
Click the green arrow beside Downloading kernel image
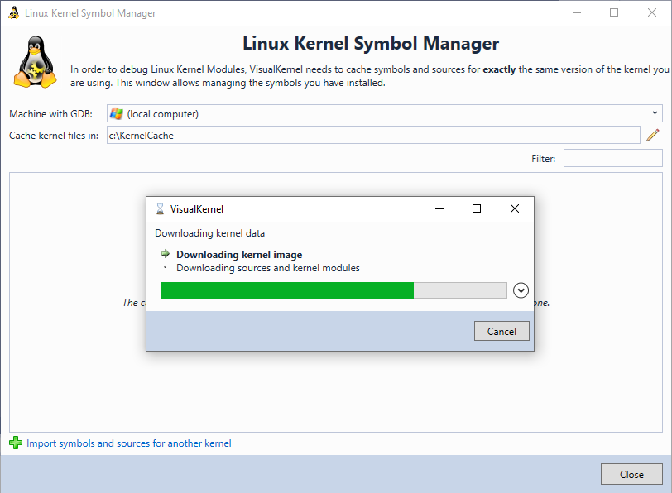[166, 254]
